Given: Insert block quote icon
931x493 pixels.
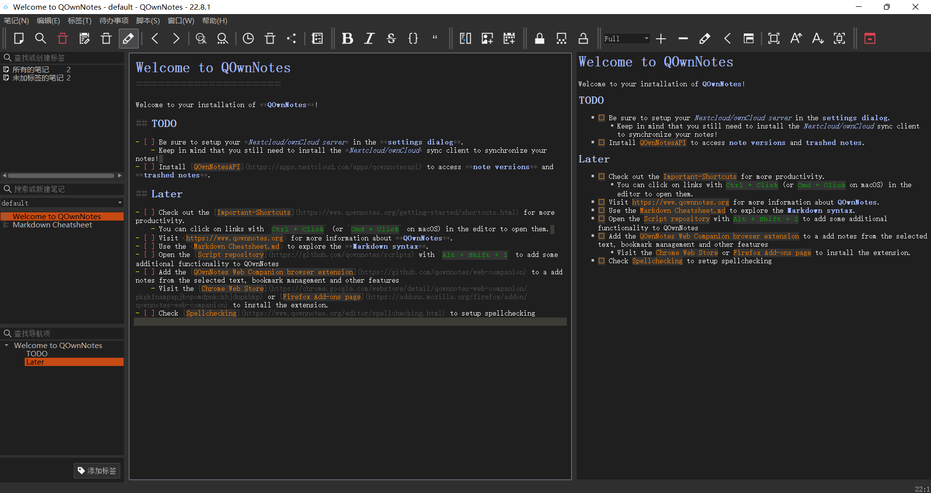Looking at the screenshot, I should pos(435,38).
